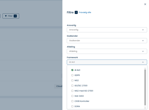Enable the DORA checkbox

[72, 106]
